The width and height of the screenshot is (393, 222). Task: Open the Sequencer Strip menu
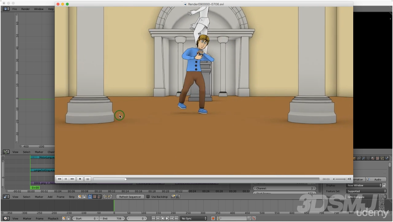coord(72,197)
